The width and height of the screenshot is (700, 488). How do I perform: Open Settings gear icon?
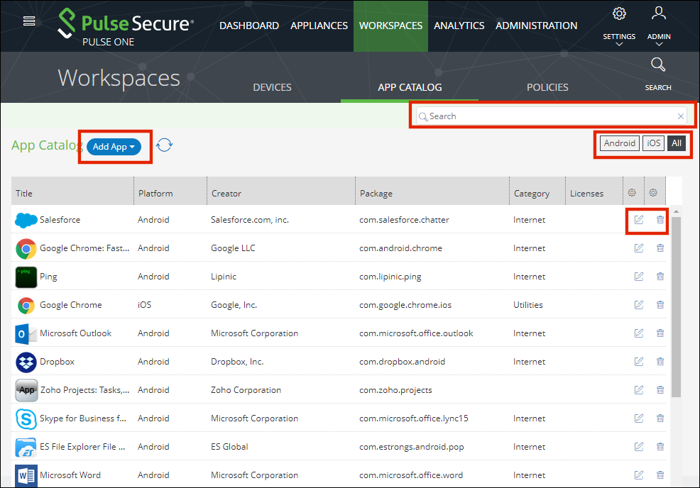[619, 13]
